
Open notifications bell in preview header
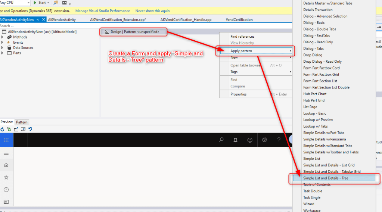pyautogui.click(x=235, y=140)
